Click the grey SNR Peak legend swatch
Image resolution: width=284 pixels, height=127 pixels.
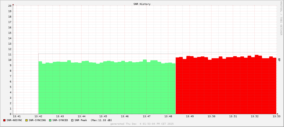[x=72, y=120]
